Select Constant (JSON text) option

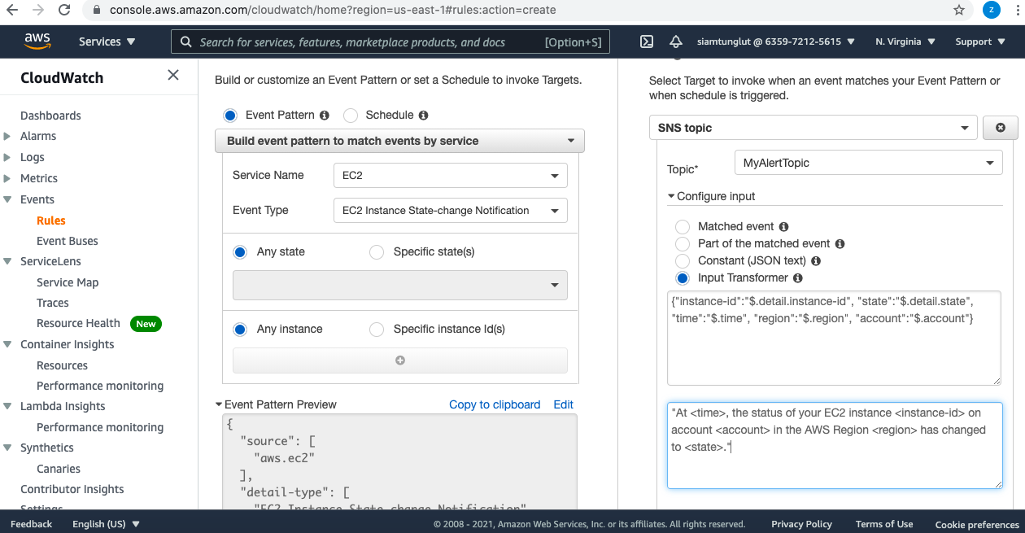point(683,260)
